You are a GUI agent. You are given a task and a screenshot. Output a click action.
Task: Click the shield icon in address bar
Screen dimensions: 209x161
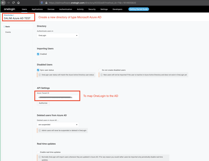[42, 3]
